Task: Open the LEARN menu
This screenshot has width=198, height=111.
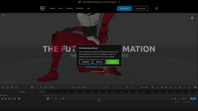Action: 52,8
